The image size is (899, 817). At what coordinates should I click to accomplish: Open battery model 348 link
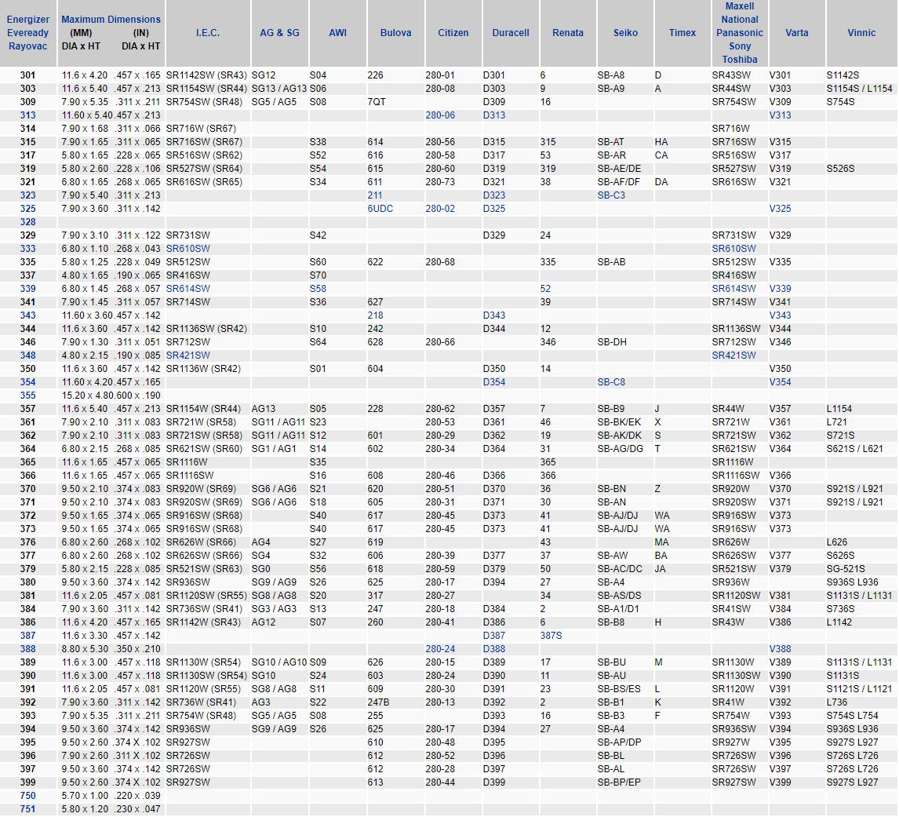click(27, 356)
